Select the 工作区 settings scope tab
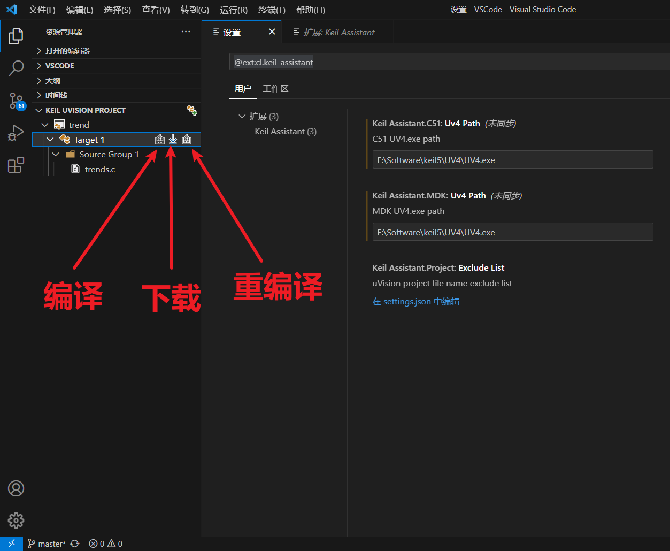The width and height of the screenshot is (670, 551). coord(275,89)
